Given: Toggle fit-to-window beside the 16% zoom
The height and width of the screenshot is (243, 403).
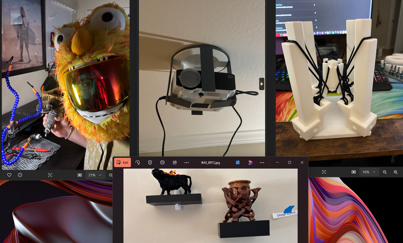Looking at the screenshot, I should (354, 172).
